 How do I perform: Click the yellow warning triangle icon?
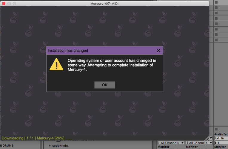coord(56,64)
